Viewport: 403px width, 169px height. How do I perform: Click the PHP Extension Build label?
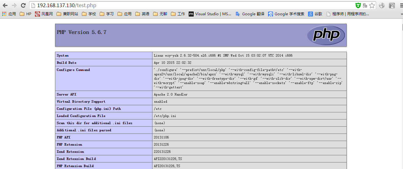75,166
